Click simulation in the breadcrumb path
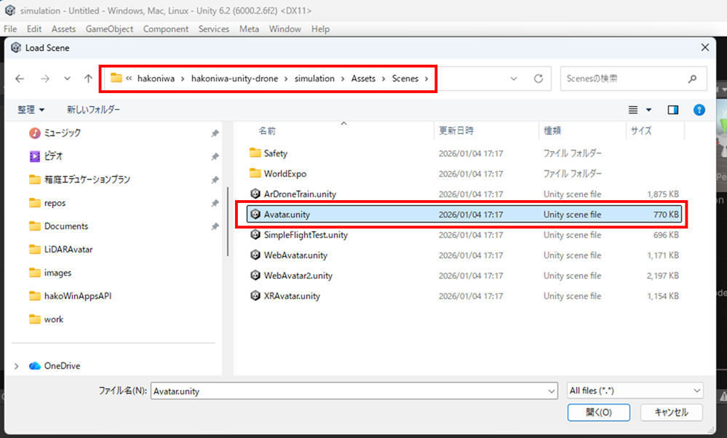 pos(314,79)
